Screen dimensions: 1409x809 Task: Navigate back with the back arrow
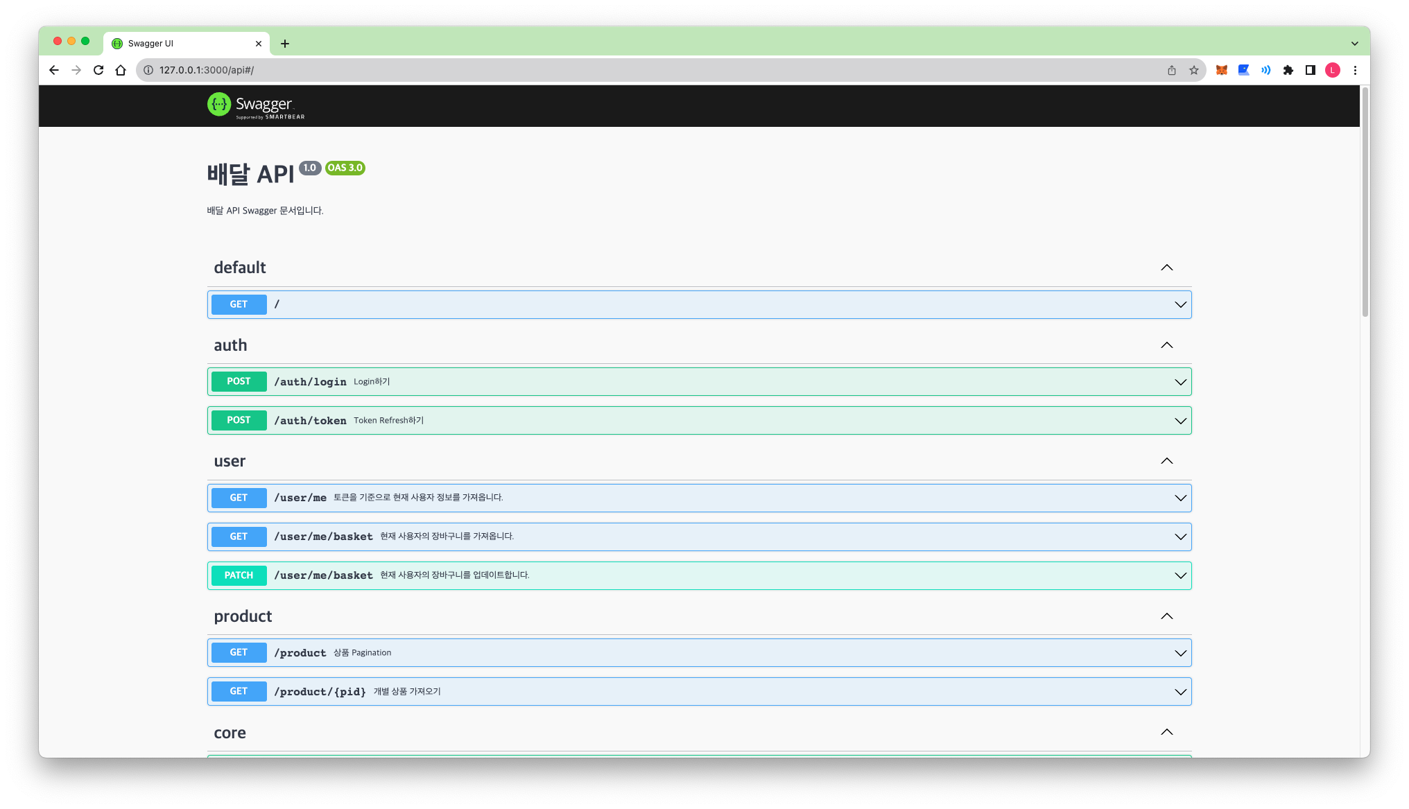tap(53, 70)
